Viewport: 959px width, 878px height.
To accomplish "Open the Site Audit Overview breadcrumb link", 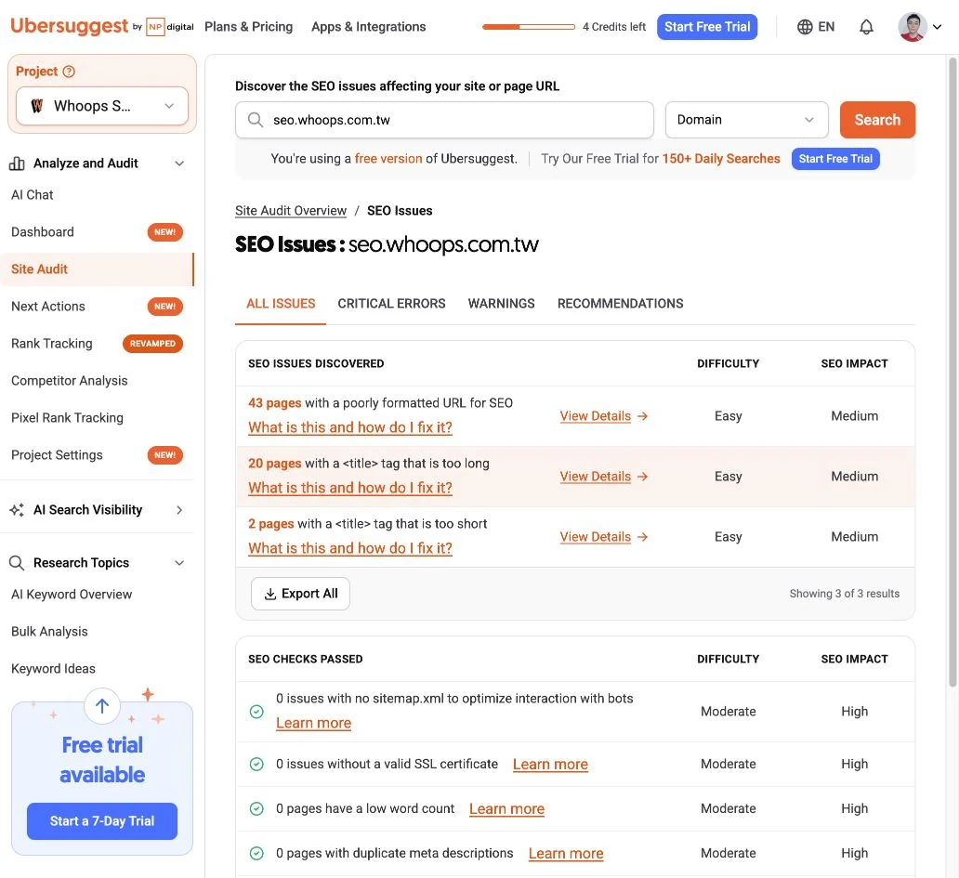I will click(291, 211).
